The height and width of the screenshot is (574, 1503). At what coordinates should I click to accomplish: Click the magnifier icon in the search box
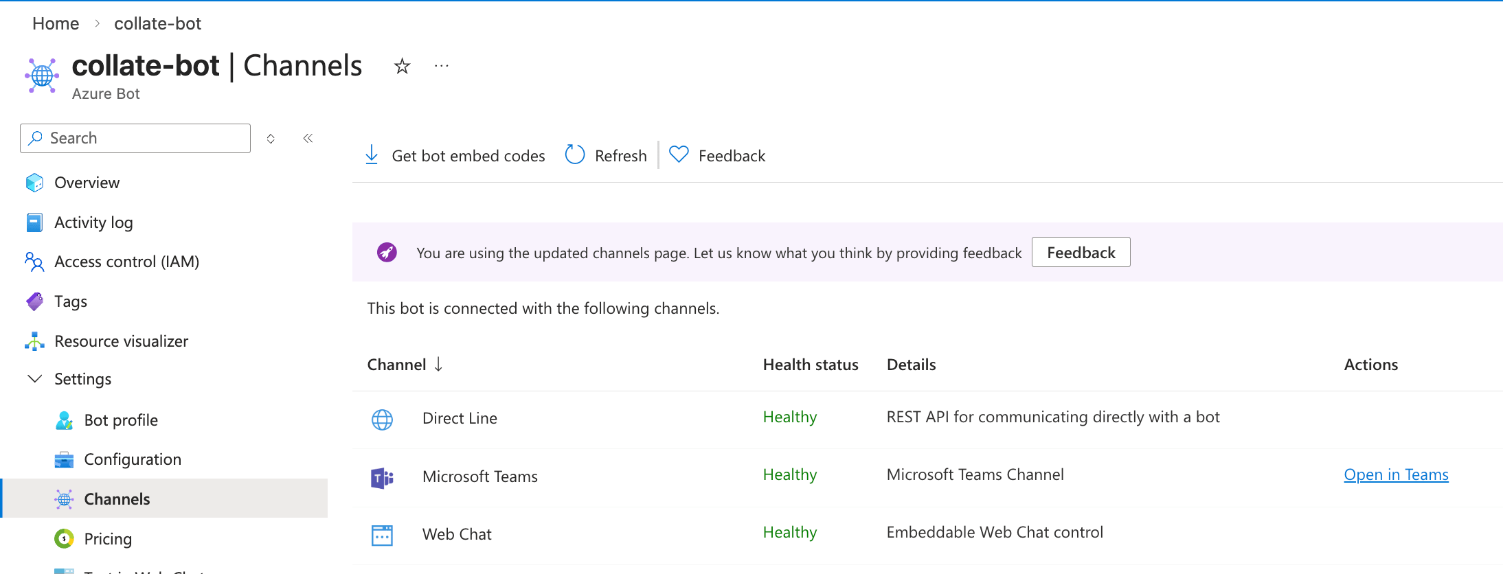(x=36, y=138)
